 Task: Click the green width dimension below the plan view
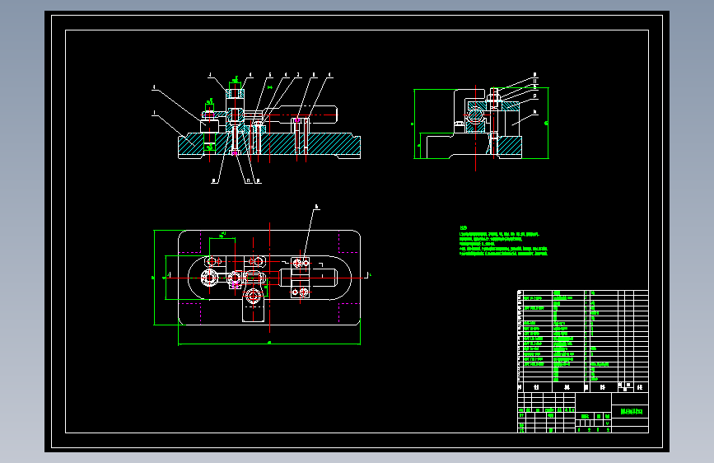(269, 344)
